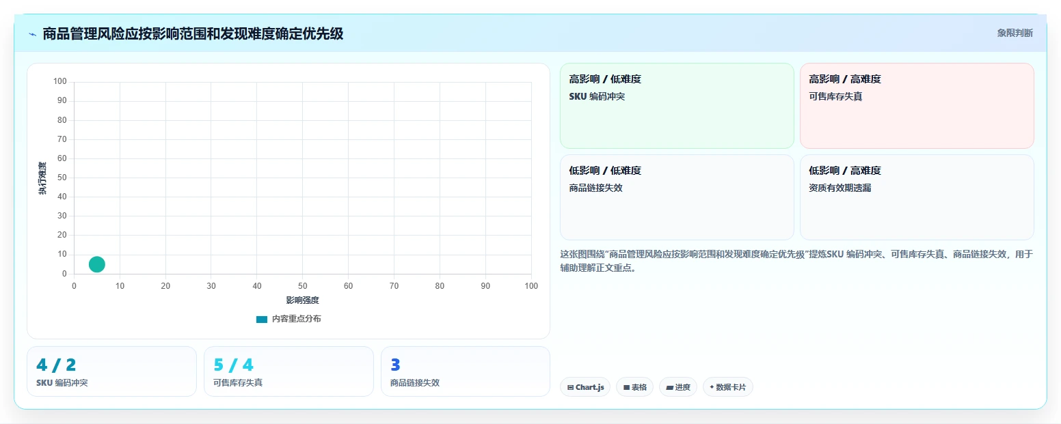This screenshot has width=1061, height=424.
Task: Click the chart title 商品管理风险应按影响范围和发现难度确定优先级
Action: tap(193, 33)
